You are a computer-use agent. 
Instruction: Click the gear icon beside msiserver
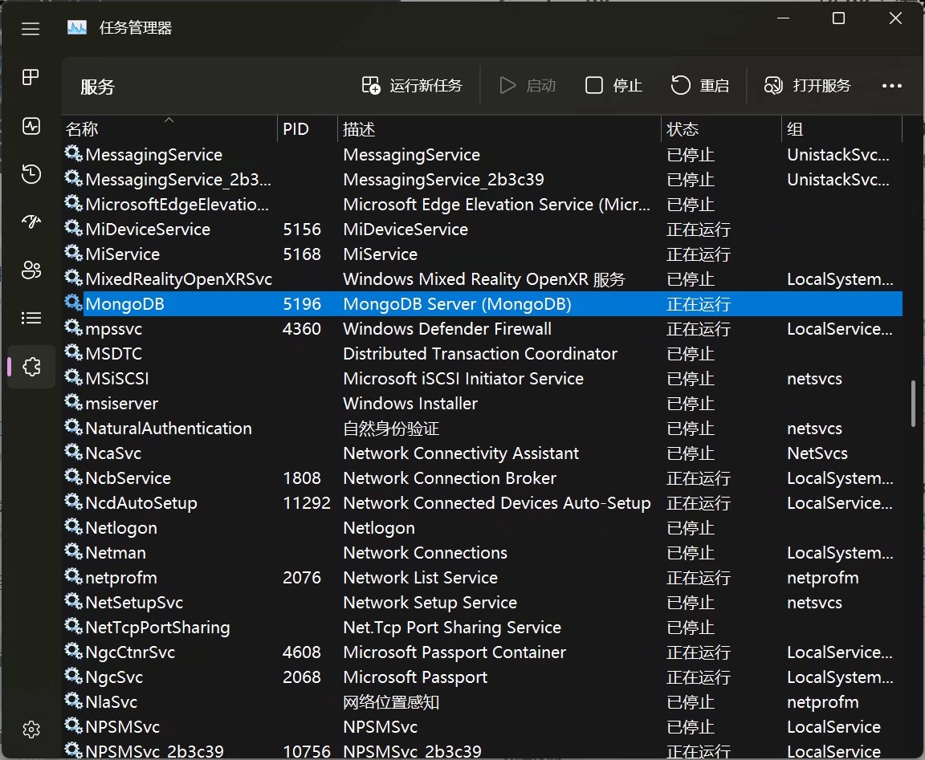tap(73, 403)
